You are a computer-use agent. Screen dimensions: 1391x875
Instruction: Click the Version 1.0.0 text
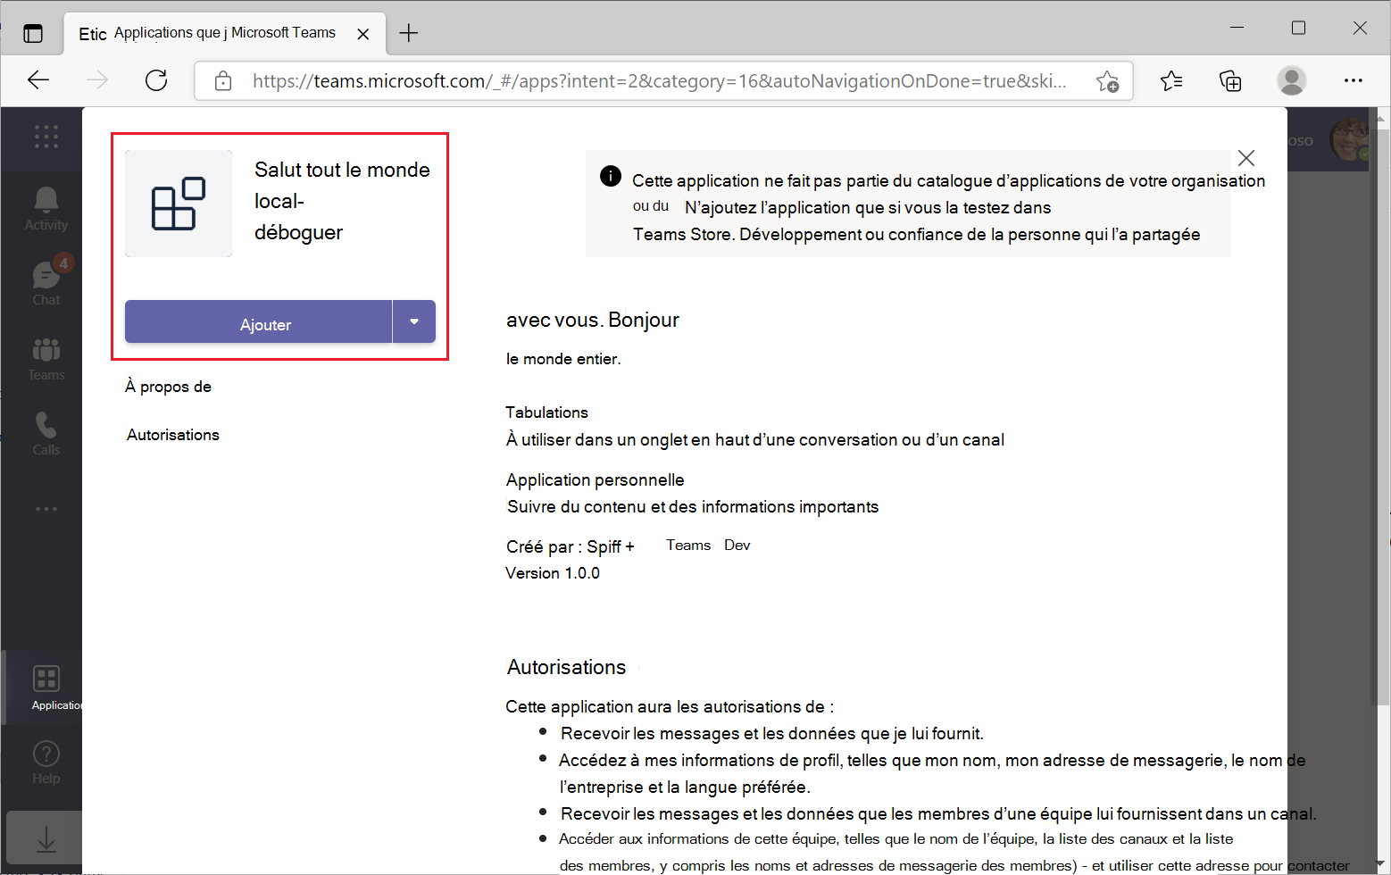[x=553, y=573]
